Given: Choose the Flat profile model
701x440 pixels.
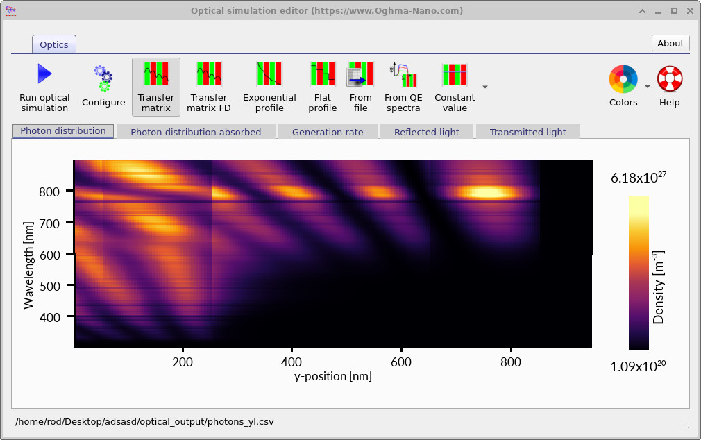Looking at the screenshot, I should pyautogui.click(x=322, y=87).
